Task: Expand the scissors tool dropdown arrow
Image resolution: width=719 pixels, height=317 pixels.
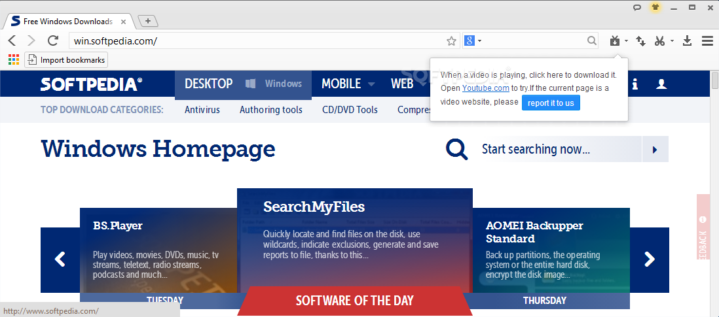Action: [673, 41]
